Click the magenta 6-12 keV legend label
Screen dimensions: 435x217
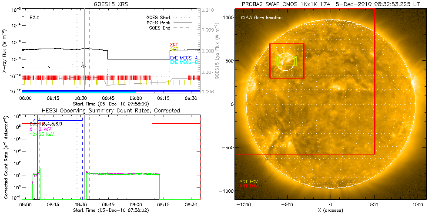[42, 129]
